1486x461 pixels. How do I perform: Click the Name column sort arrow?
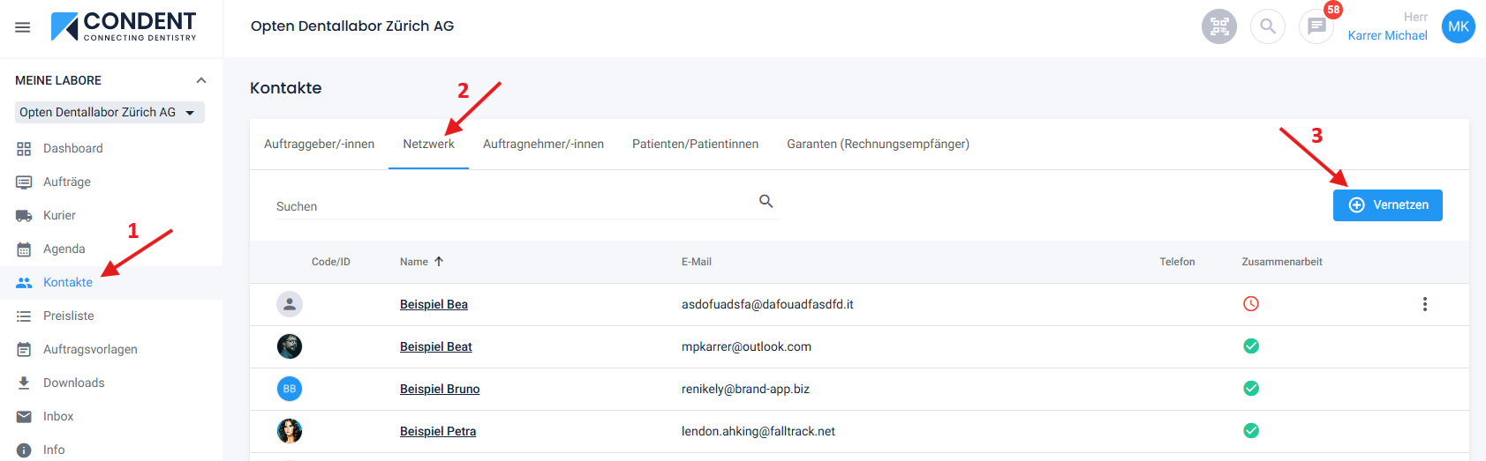pyautogui.click(x=439, y=262)
